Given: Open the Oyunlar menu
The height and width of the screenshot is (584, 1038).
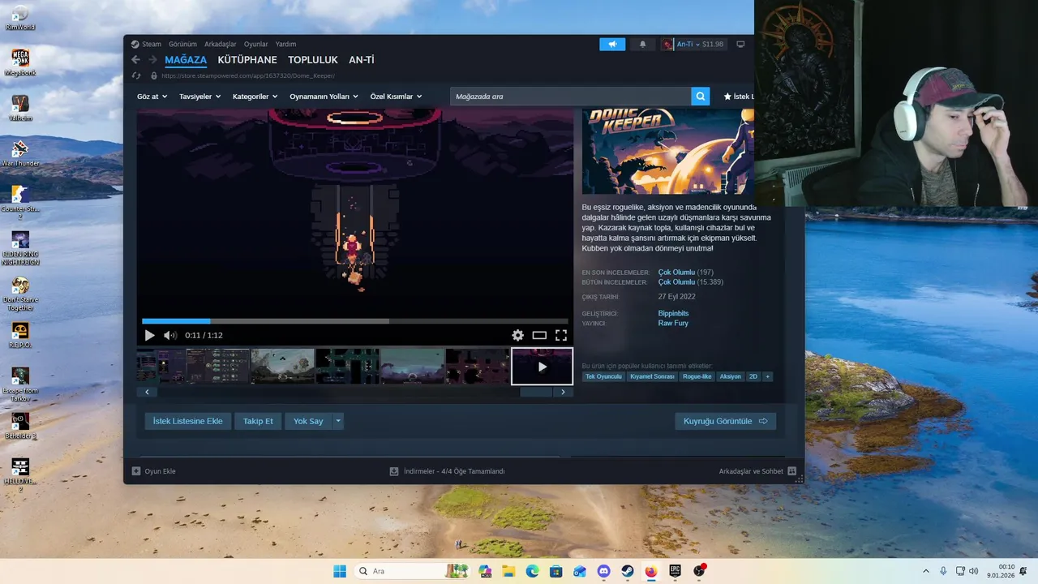Looking at the screenshot, I should point(256,44).
